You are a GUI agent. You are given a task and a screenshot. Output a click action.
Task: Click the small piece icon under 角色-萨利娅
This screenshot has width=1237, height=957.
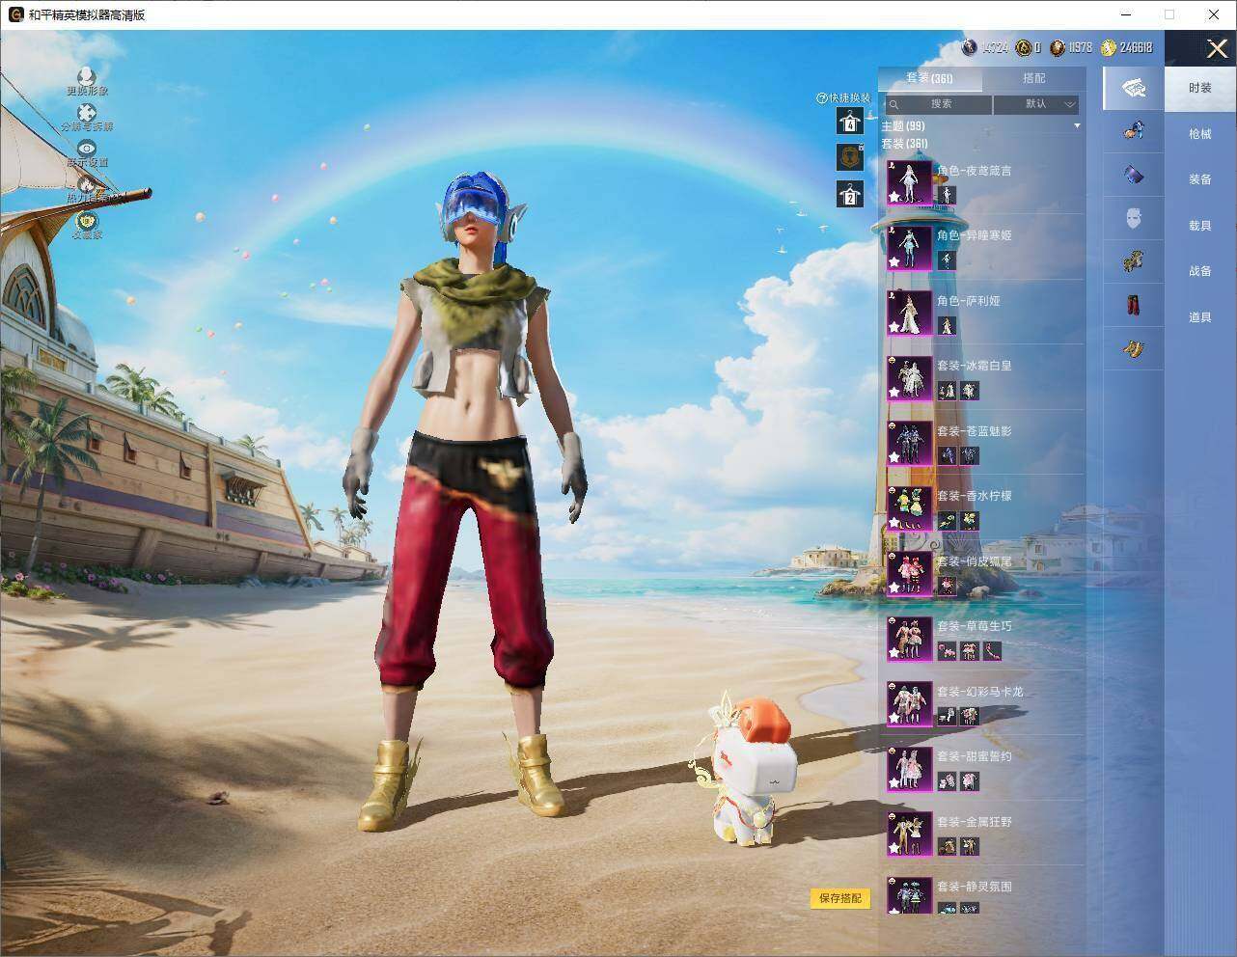click(947, 326)
